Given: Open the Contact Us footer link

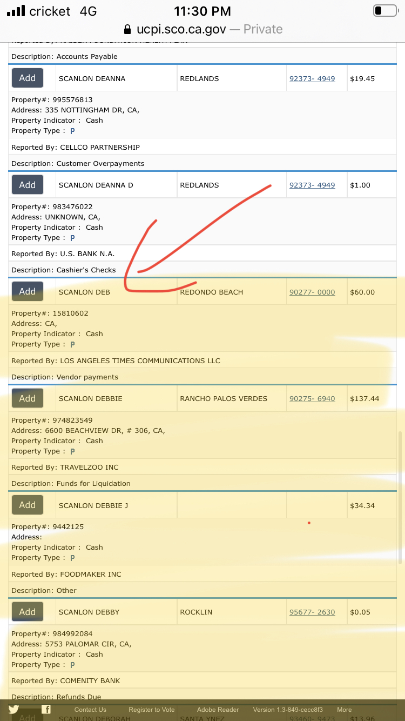Looking at the screenshot, I should click(x=90, y=710).
